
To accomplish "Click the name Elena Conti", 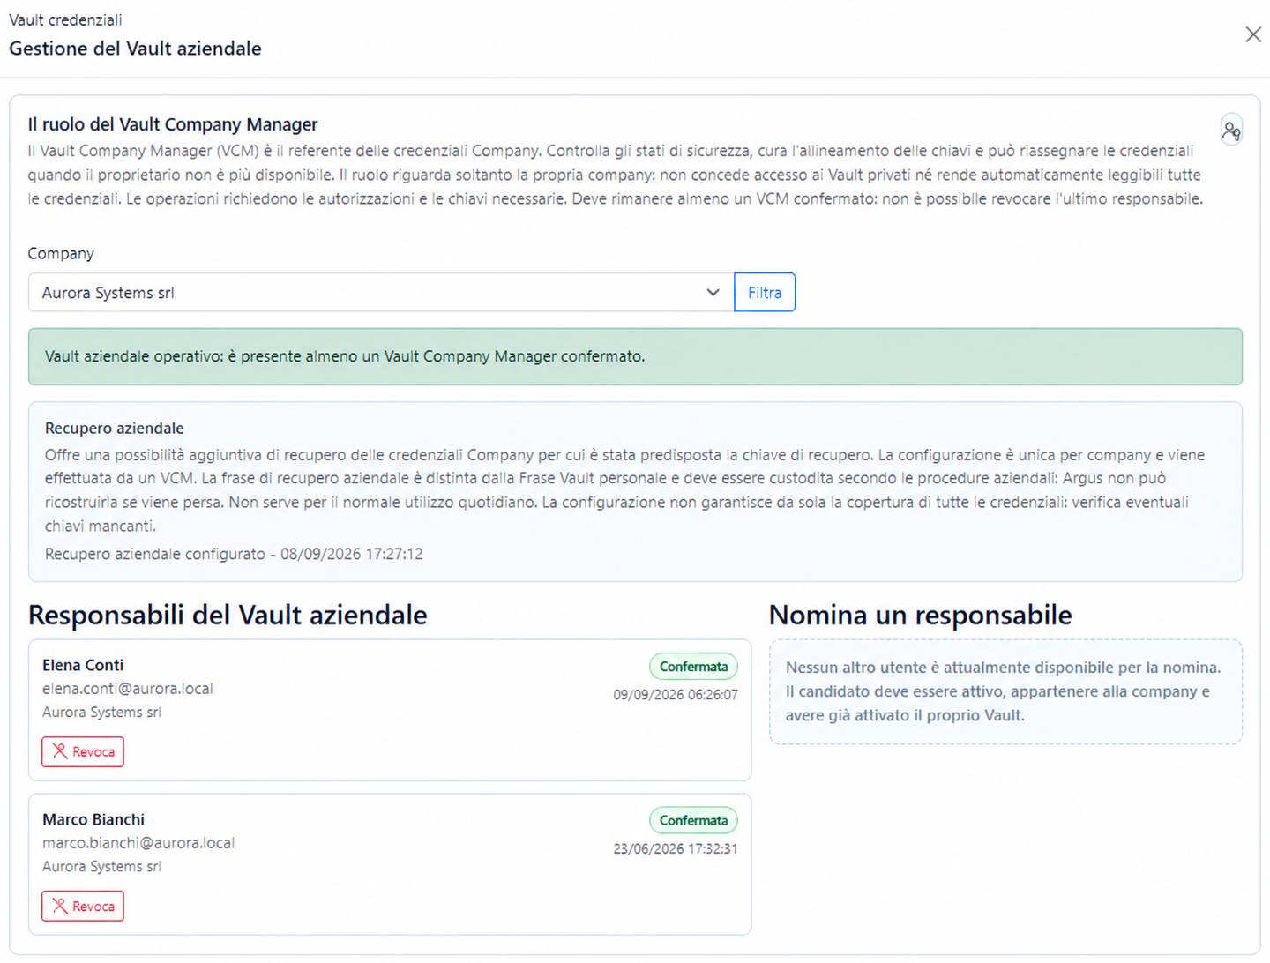I will click(83, 665).
